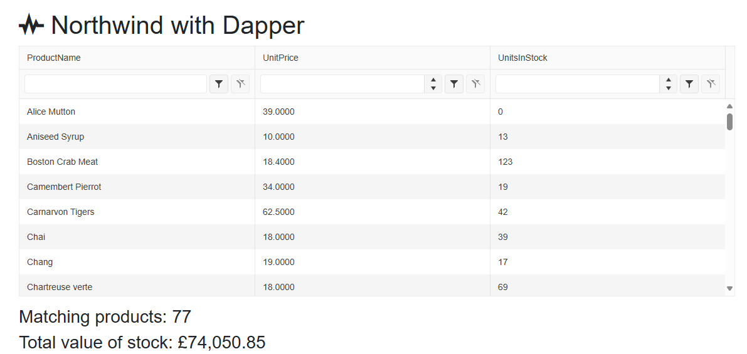Select the Chang product cell

(x=137, y=262)
